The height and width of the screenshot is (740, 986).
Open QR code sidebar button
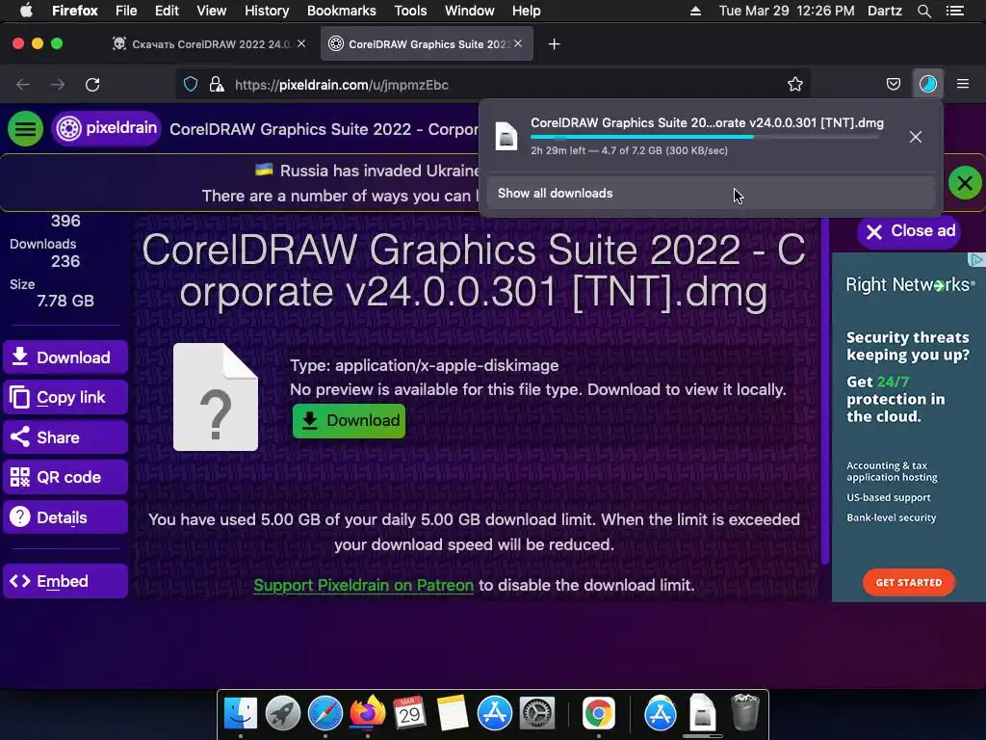(x=65, y=477)
